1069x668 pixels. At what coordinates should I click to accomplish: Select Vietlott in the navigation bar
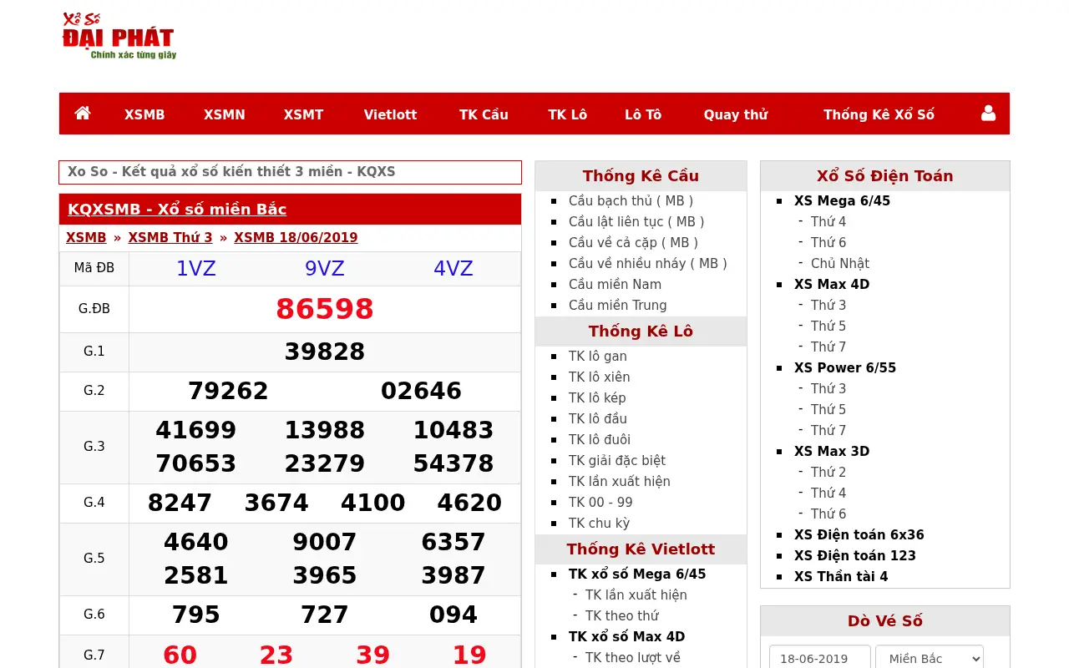390,114
